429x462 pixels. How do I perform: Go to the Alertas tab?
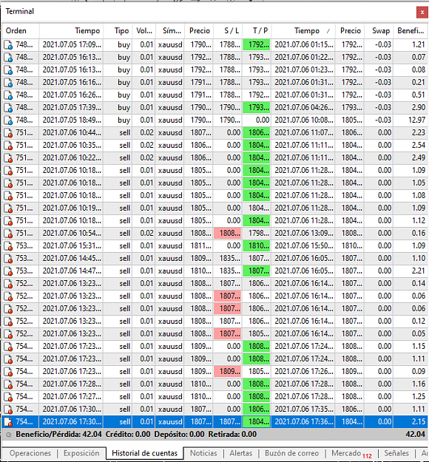point(241,453)
